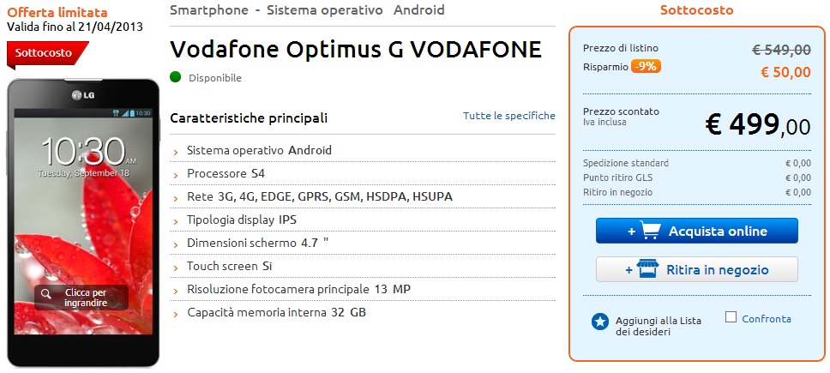830x373 pixels.
Task: Click the red Sottocosto ribbon badge
Action: (46, 52)
